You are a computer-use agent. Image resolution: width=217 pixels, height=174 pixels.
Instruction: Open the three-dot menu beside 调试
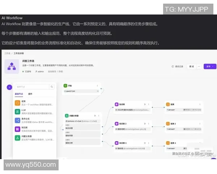(x=199, y=66)
